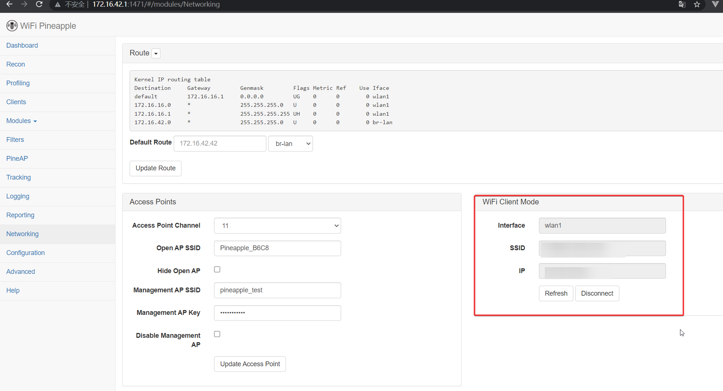This screenshot has height=391, width=723.
Task: Click the WiFi Pineapple title link
Action: click(x=48, y=26)
